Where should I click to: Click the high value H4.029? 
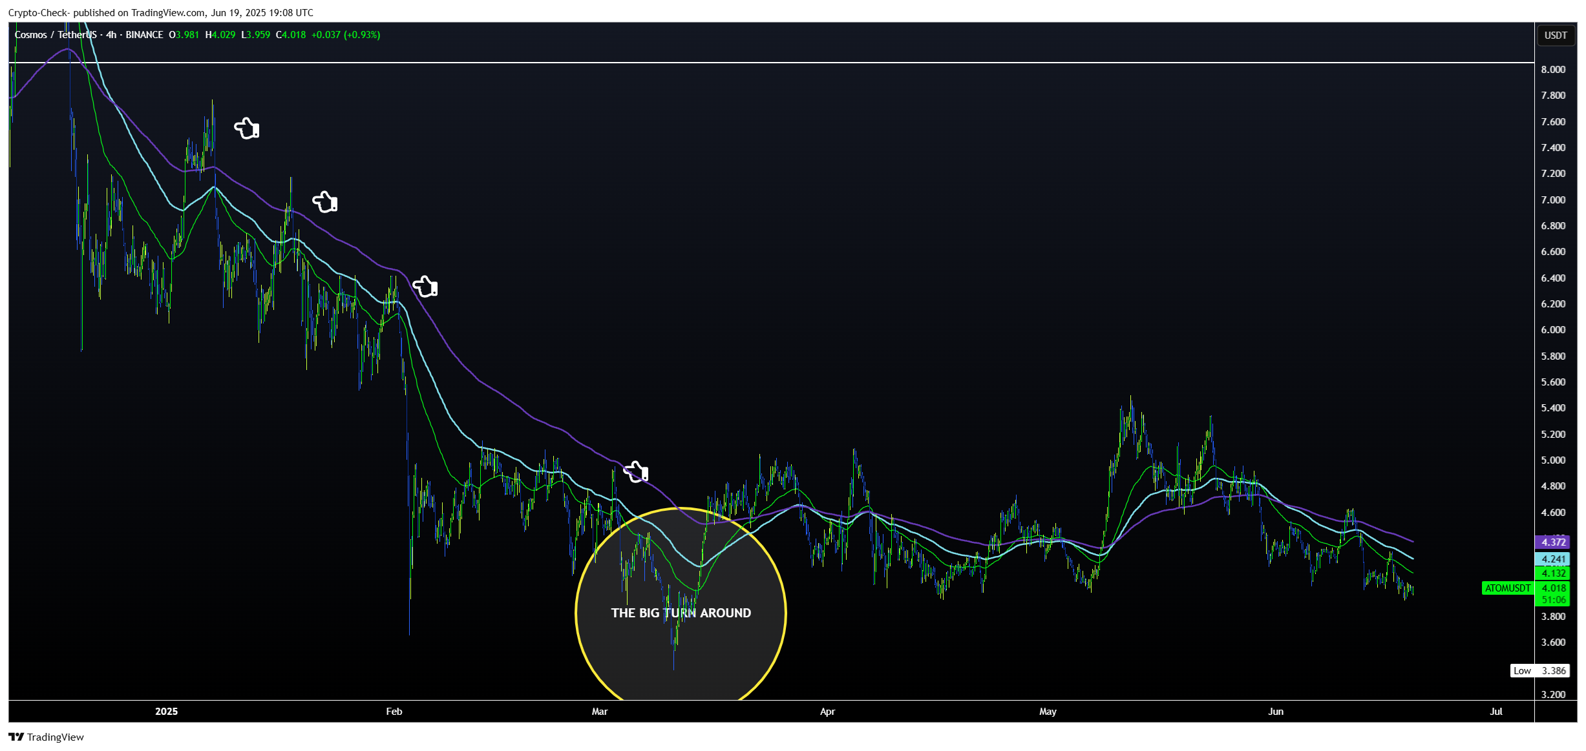(220, 35)
